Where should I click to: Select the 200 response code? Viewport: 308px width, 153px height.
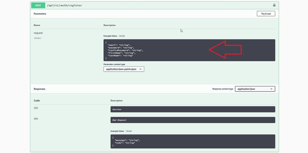pos(36,108)
